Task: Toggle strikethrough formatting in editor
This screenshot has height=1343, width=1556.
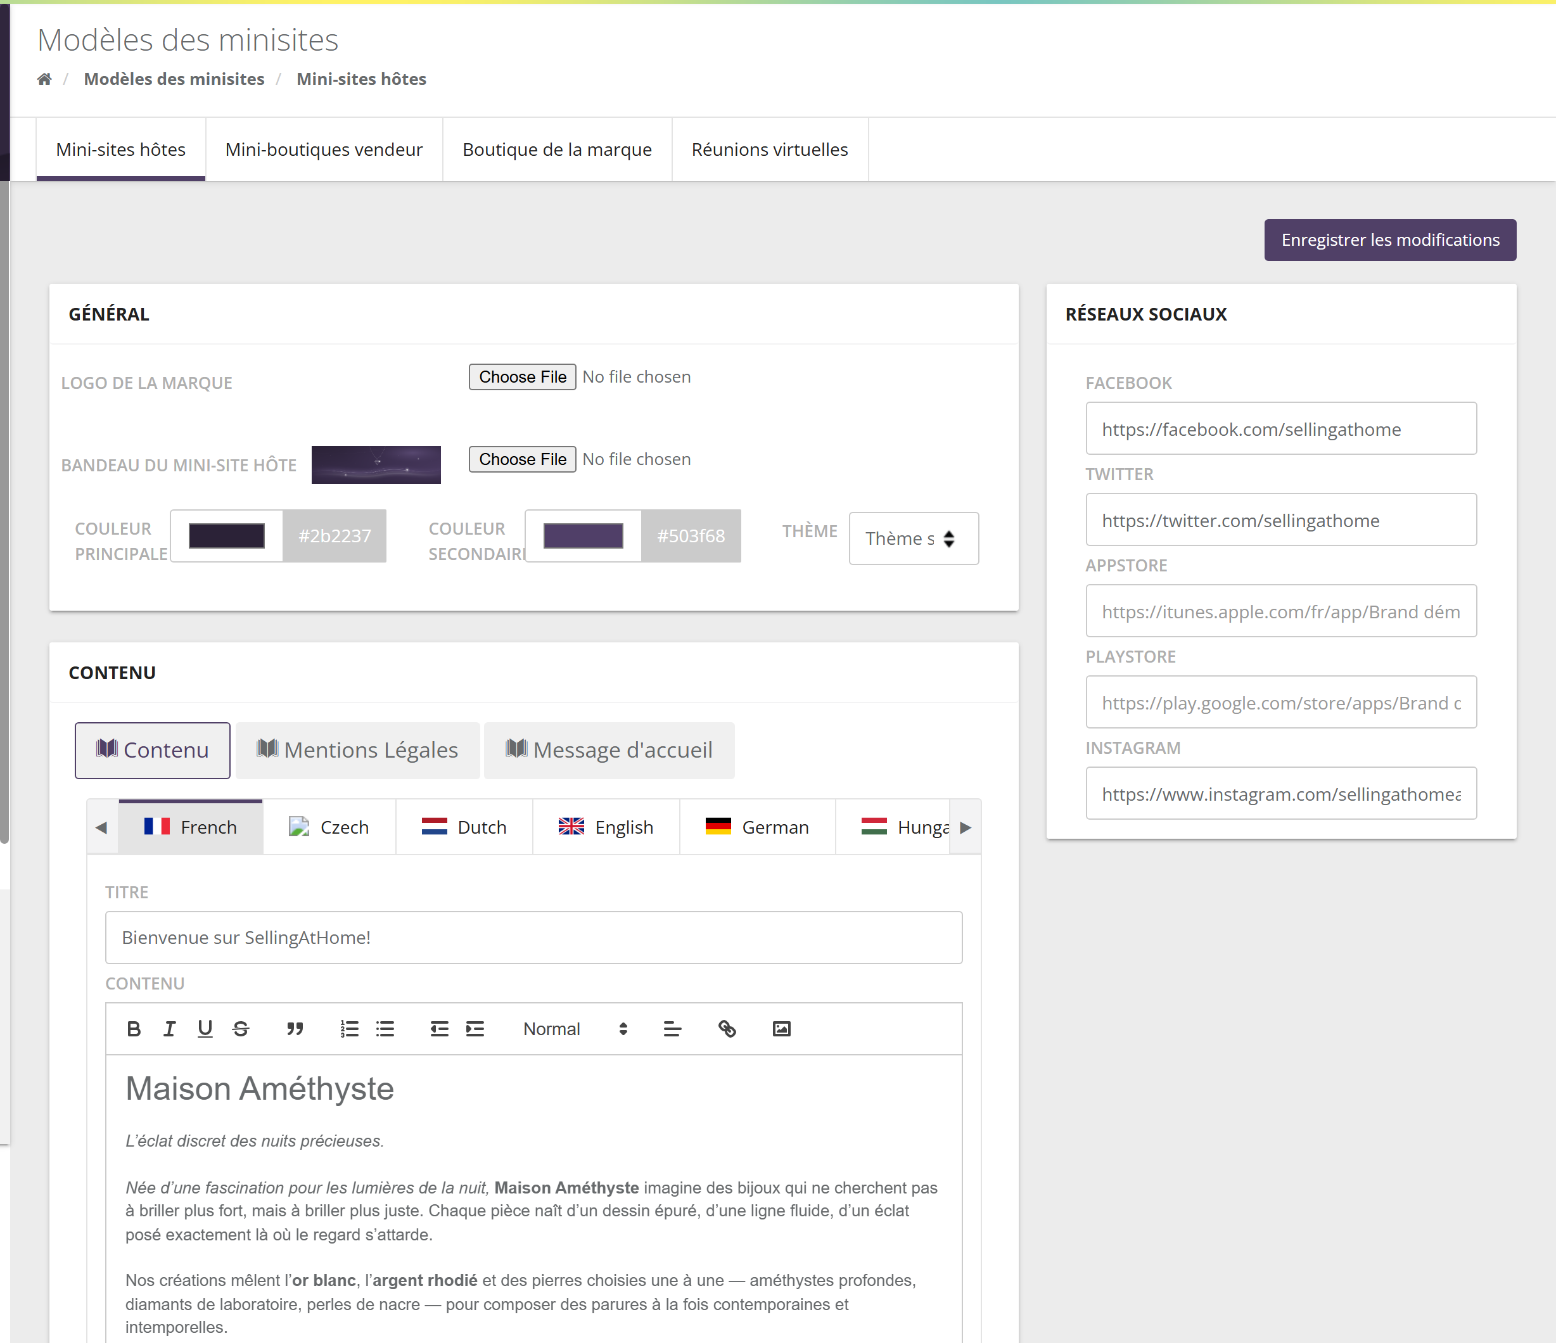Action: [241, 1028]
